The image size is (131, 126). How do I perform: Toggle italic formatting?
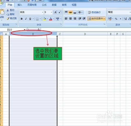click(x=26, y=19)
